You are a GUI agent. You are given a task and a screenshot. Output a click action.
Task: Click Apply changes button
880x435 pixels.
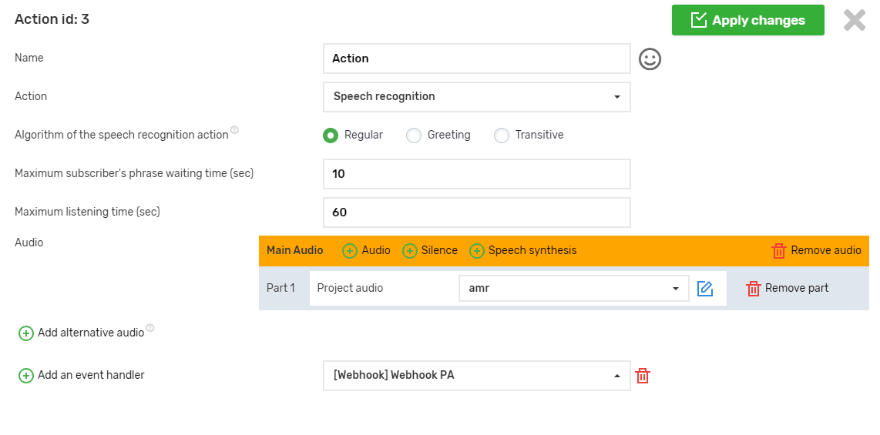pyautogui.click(x=747, y=21)
